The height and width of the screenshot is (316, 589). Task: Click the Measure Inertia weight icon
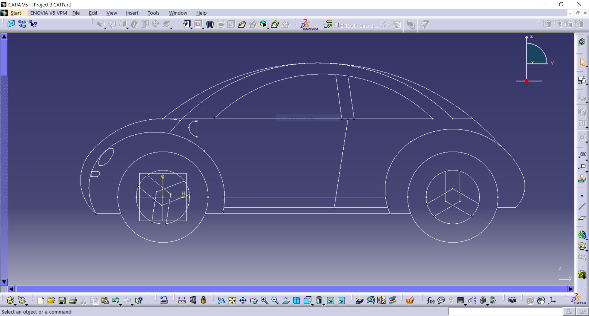203,300
